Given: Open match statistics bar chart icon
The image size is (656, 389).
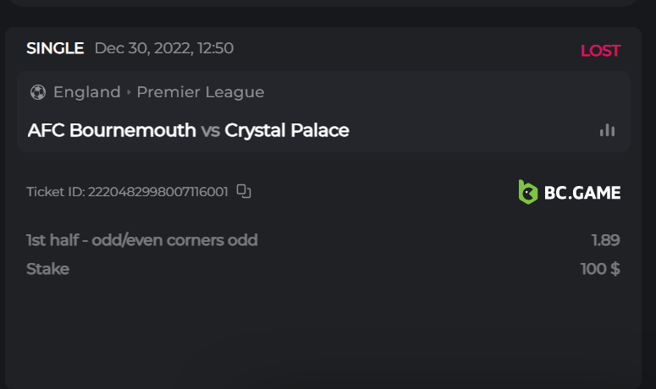Looking at the screenshot, I should [x=607, y=130].
